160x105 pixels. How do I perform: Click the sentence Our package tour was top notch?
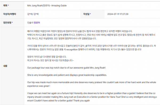coord(66,68)
